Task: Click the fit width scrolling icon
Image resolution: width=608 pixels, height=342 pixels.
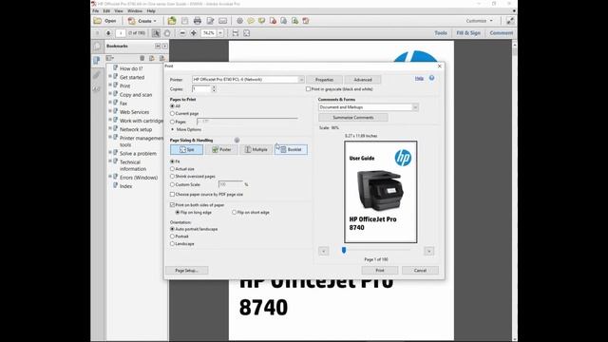Action: [236, 33]
